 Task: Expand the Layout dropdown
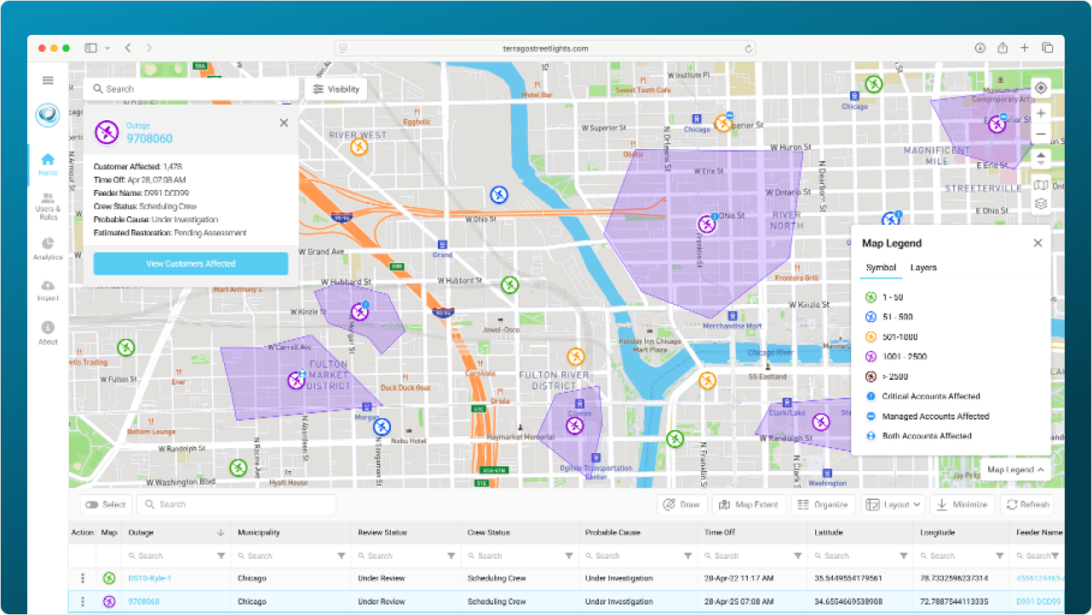point(894,504)
